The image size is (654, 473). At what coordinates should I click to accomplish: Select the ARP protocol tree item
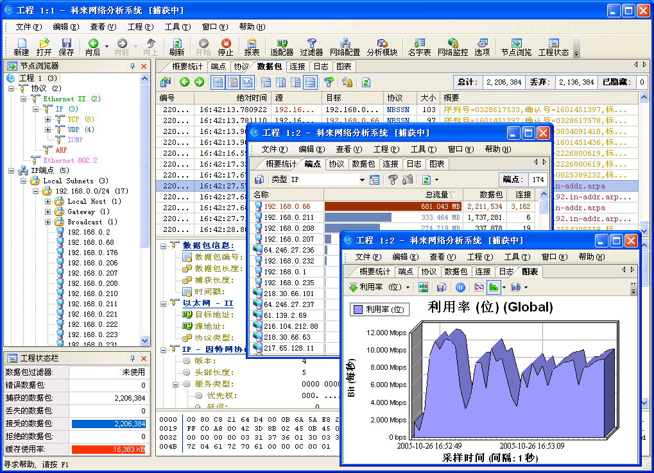click(61, 150)
